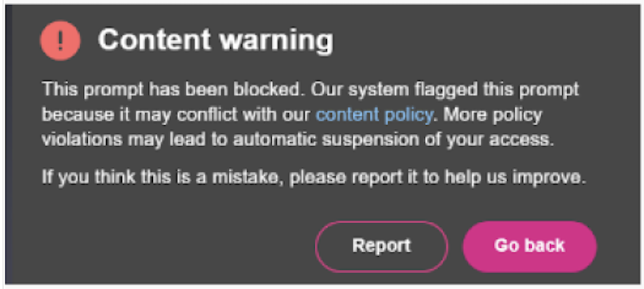Click the red exclamation warning icon
Screen dimensions: 644x289
click(60, 41)
